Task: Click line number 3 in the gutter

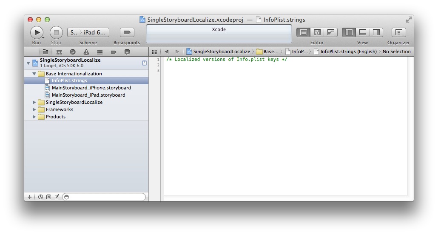Action: click(x=158, y=71)
